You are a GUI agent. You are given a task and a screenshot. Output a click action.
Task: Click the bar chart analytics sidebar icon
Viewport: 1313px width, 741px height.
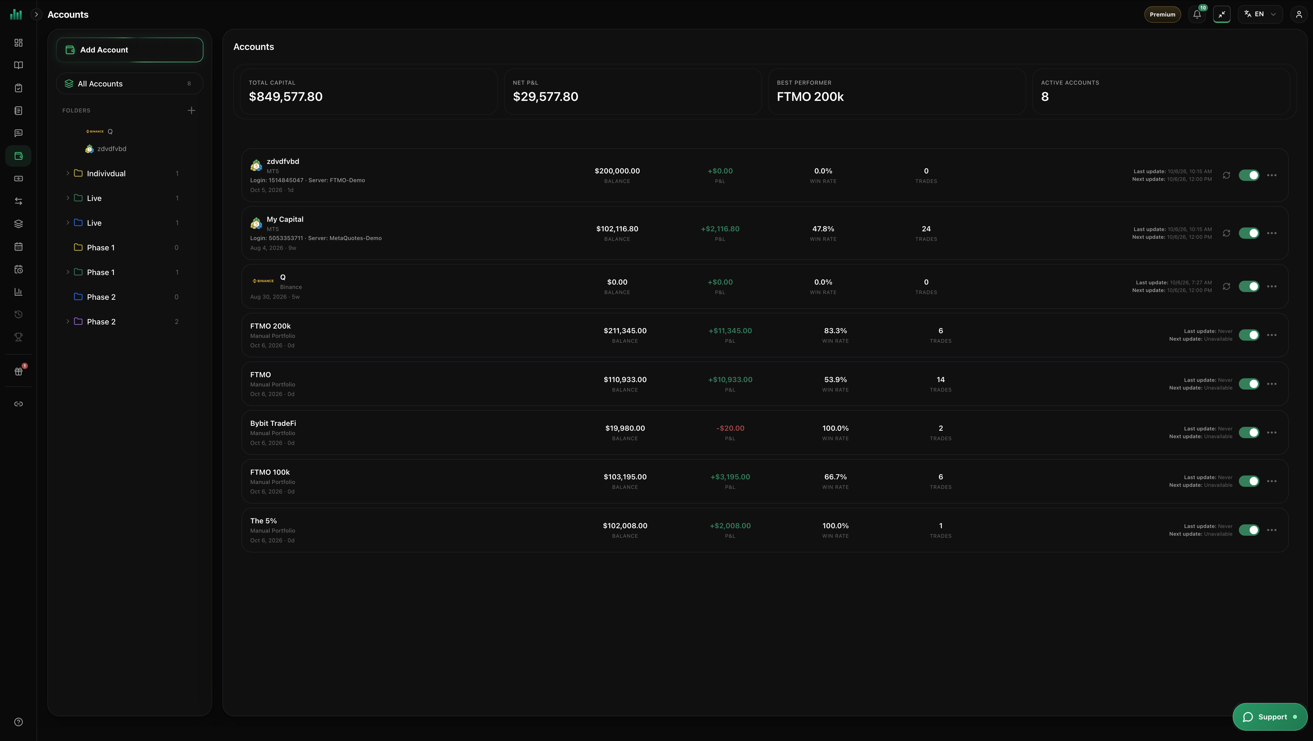tap(18, 292)
